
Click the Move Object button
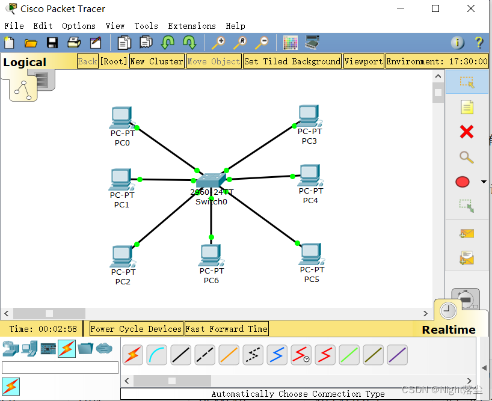[x=214, y=61]
